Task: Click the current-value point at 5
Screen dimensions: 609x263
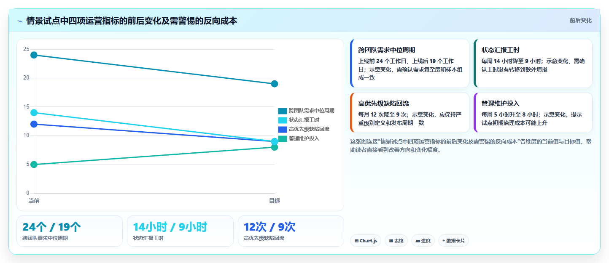Action: click(x=34, y=165)
